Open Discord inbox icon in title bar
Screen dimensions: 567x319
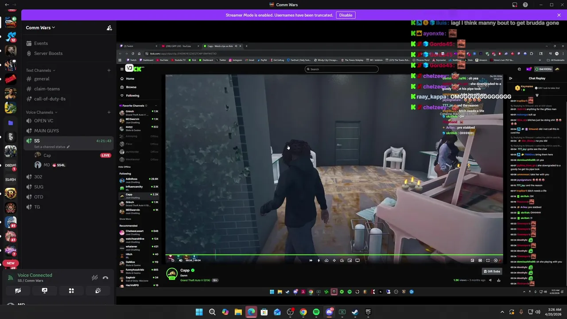[x=515, y=5]
